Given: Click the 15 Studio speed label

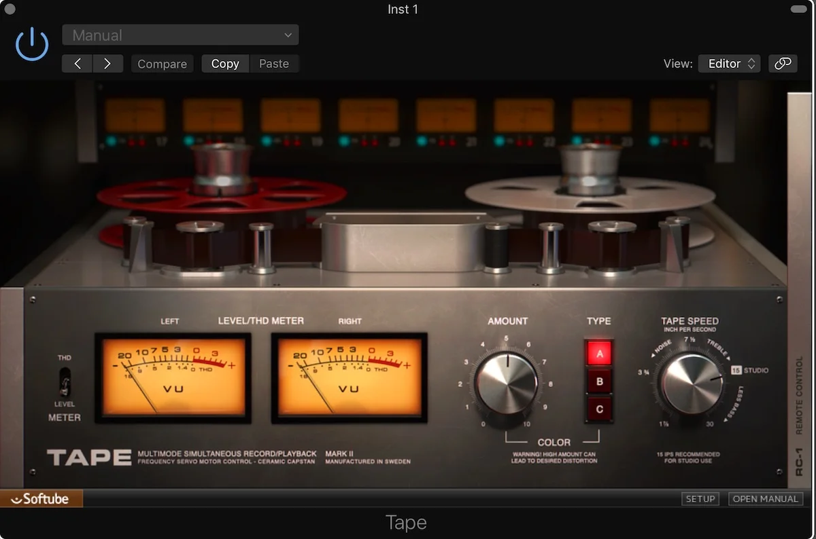Looking at the screenshot, I should (749, 371).
